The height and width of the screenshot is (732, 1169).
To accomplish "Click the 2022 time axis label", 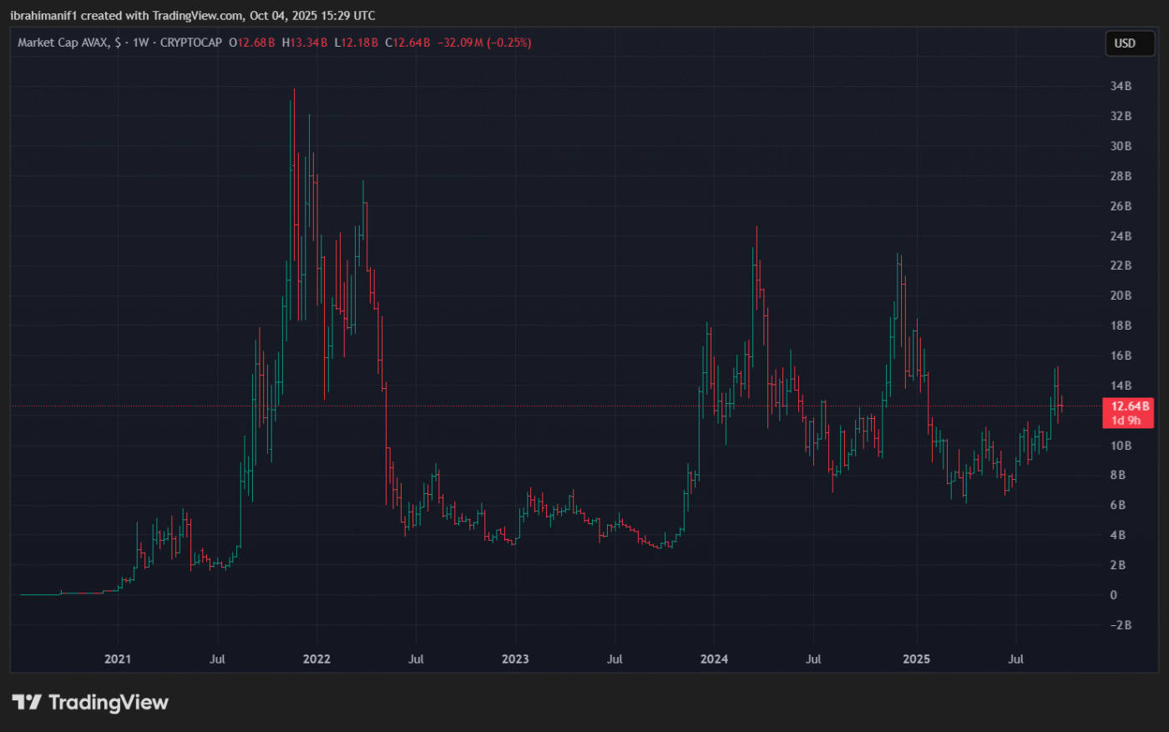I will [316, 659].
